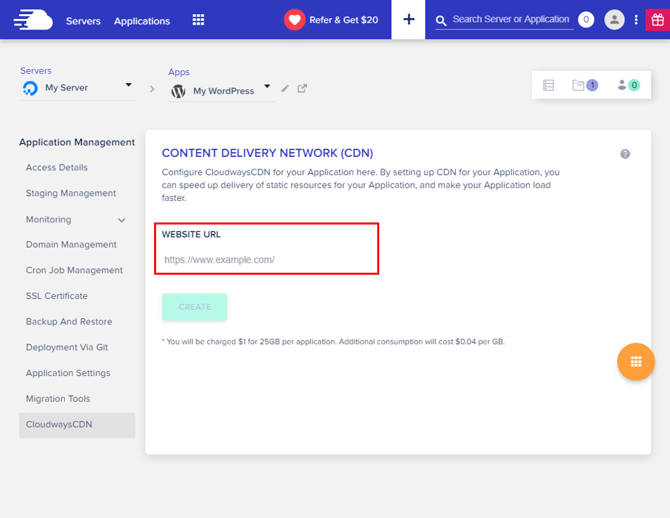Click the WEBSITE URL label
Screen dimensions: 670x518
192,235
